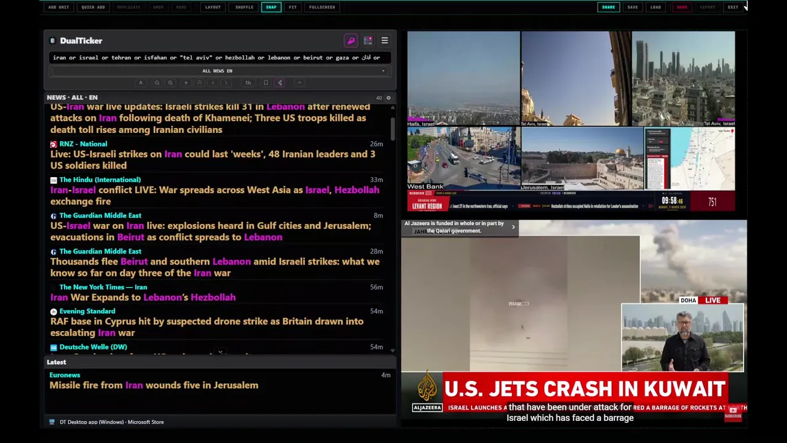Open headline about RAF base in Cyprus
Image resolution: width=787 pixels, height=443 pixels.
[207, 327]
